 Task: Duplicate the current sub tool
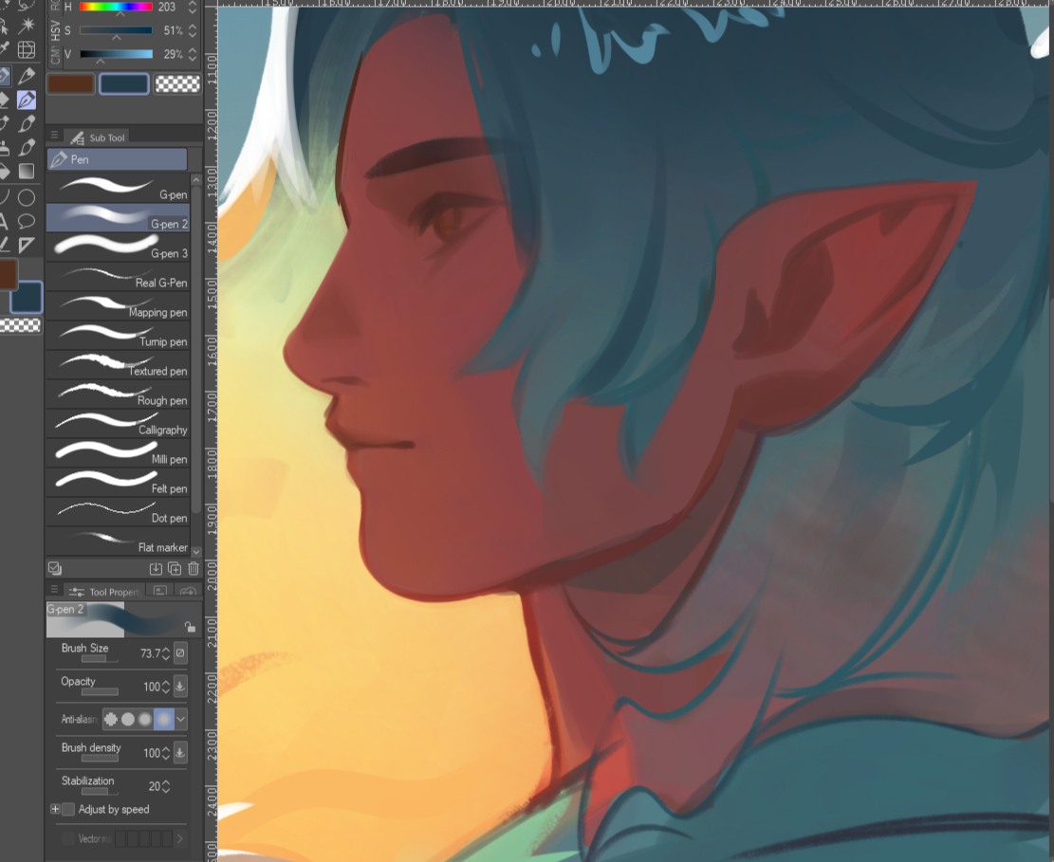(175, 569)
